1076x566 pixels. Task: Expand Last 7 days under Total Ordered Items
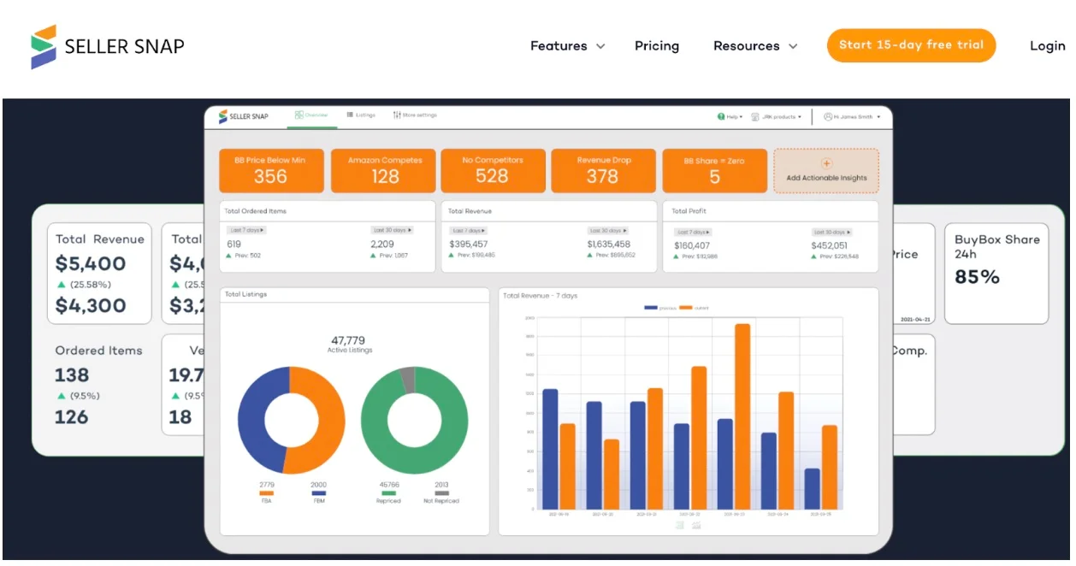pyautogui.click(x=247, y=230)
